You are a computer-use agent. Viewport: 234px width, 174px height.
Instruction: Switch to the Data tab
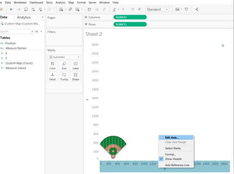[x=4, y=17]
